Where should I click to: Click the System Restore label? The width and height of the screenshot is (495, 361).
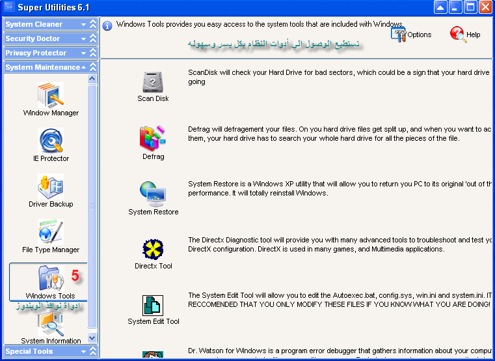click(153, 212)
